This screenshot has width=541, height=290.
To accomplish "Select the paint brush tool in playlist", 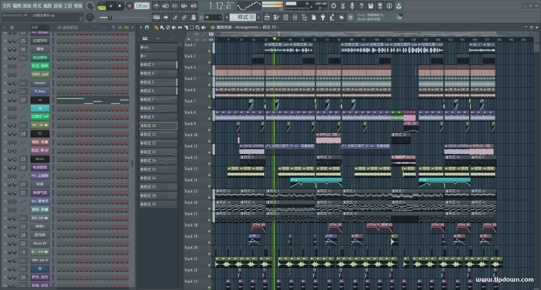I will (162, 27).
